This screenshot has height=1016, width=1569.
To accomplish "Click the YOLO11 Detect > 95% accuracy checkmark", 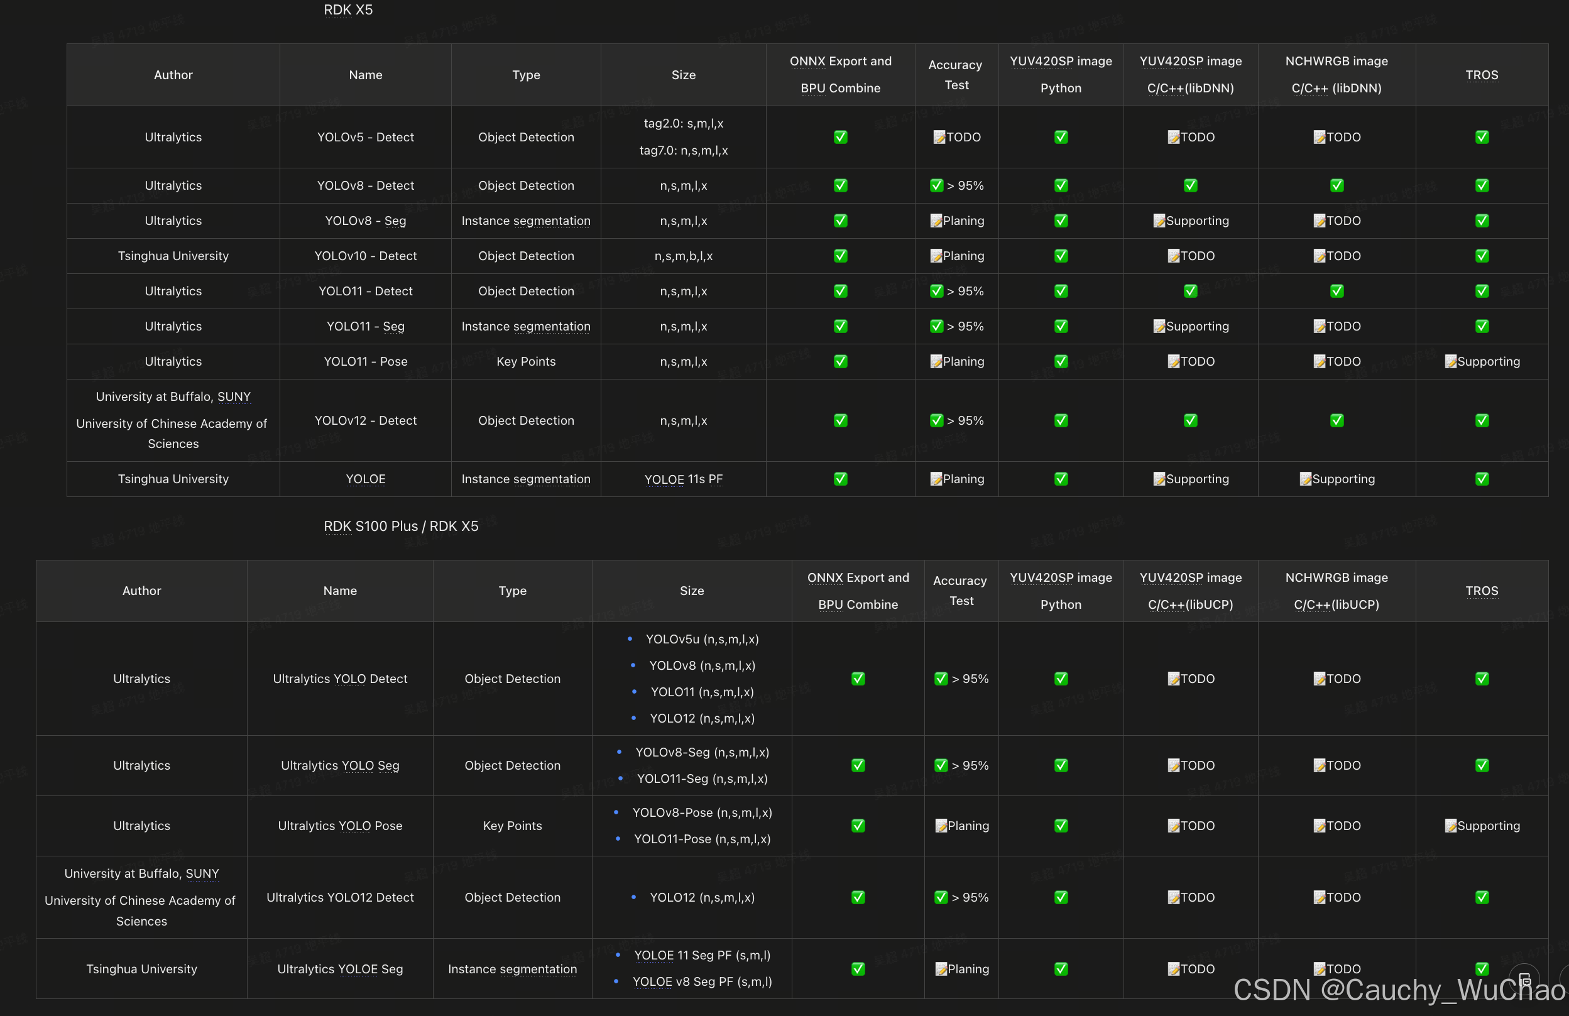I will [x=936, y=291].
